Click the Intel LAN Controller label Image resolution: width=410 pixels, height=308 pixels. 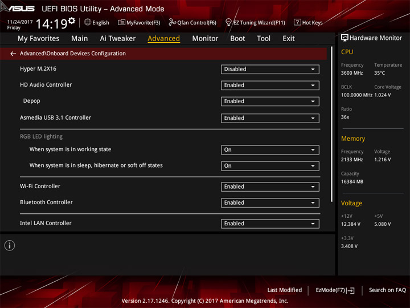click(46, 223)
